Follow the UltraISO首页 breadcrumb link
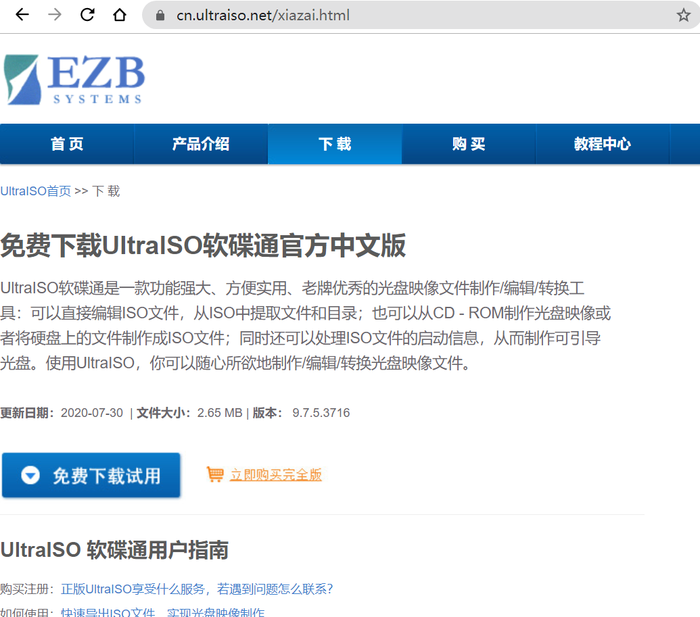 point(36,191)
